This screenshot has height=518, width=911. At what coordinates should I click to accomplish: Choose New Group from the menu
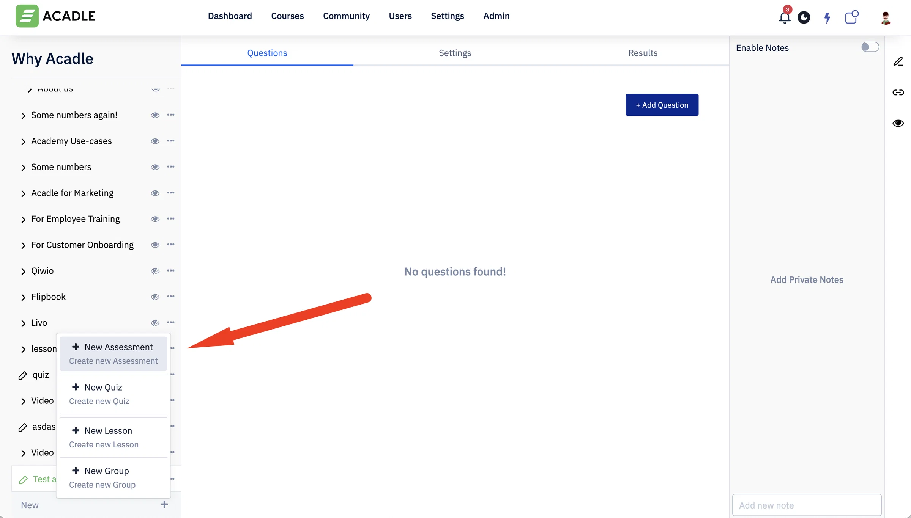coord(113,477)
